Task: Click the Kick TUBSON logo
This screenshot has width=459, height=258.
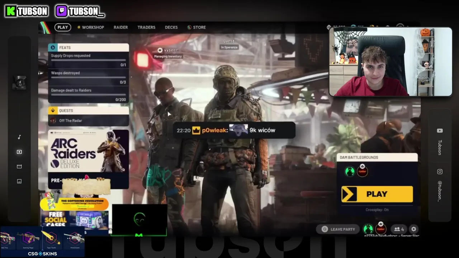Action: point(27,11)
